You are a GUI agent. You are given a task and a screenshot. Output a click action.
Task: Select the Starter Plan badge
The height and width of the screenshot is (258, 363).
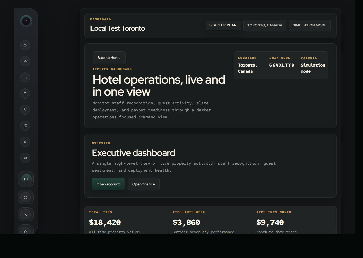coord(223,25)
